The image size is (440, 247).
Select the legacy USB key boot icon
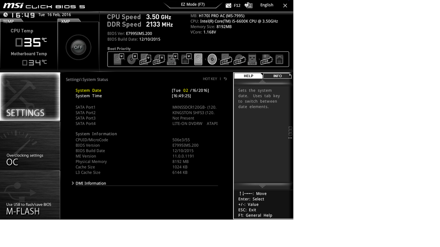pos(252,59)
